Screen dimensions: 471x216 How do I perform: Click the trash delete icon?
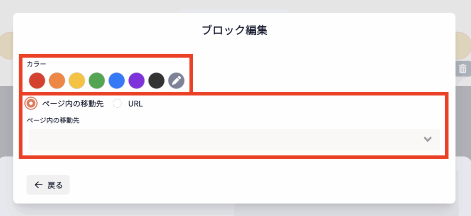[462, 69]
